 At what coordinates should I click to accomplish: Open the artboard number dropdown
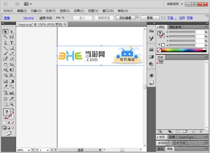(48, 150)
